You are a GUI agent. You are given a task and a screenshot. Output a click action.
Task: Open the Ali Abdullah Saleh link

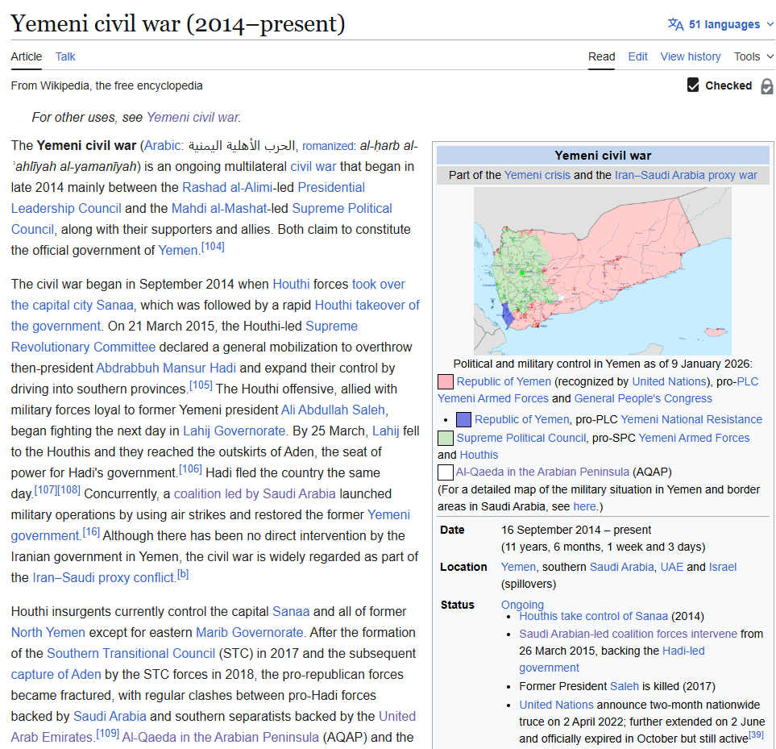click(x=333, y=410)
